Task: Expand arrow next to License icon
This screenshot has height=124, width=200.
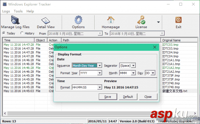Action: click(x=158, y=22)
